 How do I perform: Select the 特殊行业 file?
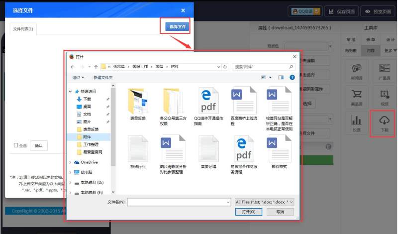pos(138,149)
